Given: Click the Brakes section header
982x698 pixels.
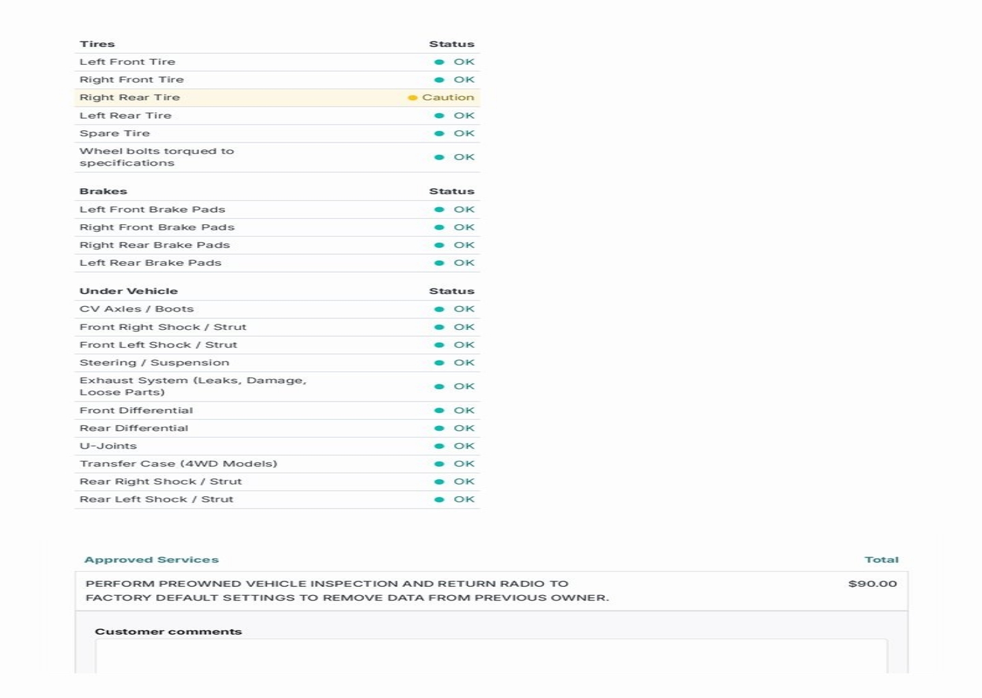Looking at the screenshot, I should pos(104,192).
